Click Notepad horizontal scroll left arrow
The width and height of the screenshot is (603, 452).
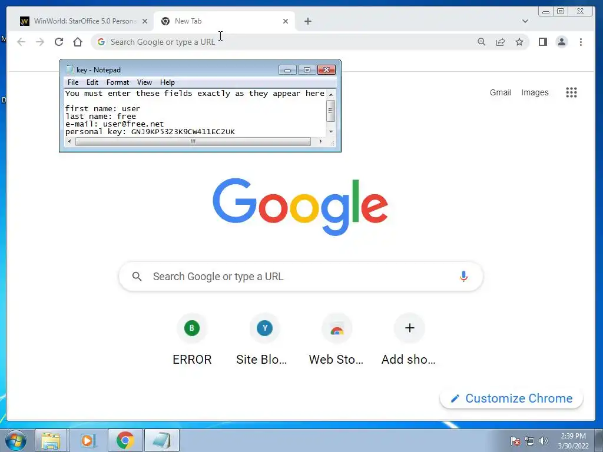pos(69,141)
